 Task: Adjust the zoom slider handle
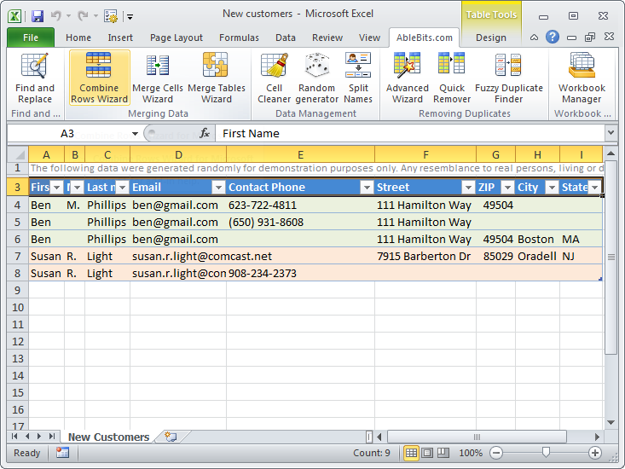[546, 452]
